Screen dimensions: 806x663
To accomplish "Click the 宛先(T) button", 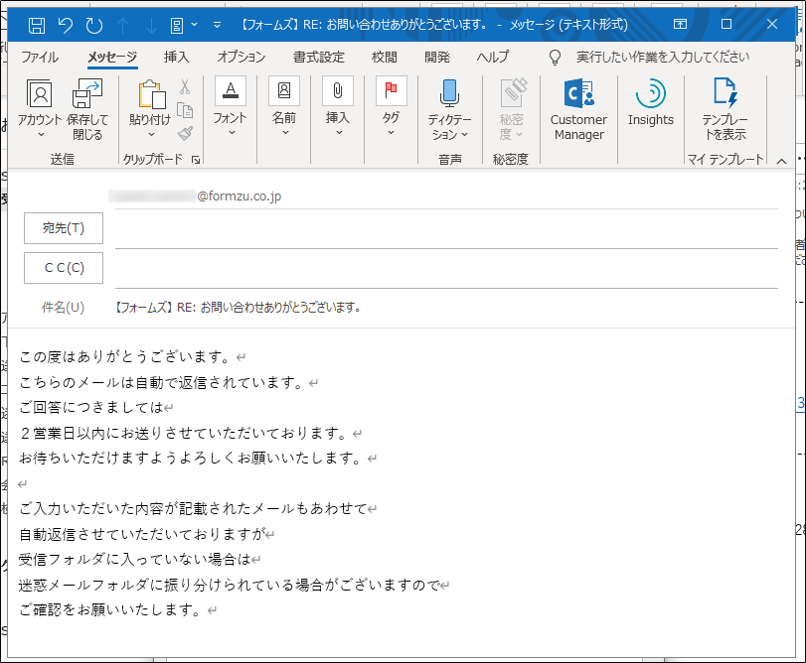I will pyautogui.click(x=64, y=228).
